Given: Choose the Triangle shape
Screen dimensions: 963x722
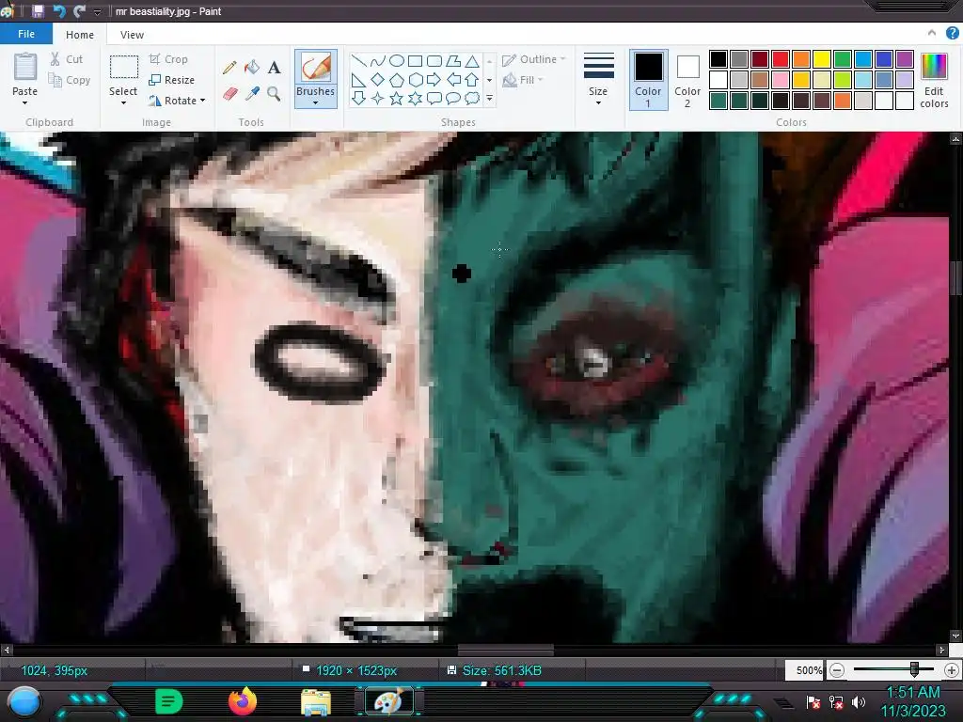Looking at the screenshot, I should point(472,61).
